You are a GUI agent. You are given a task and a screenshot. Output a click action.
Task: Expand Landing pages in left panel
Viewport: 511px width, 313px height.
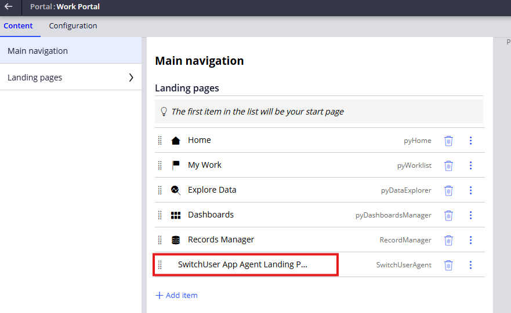[x=131, y=78]
